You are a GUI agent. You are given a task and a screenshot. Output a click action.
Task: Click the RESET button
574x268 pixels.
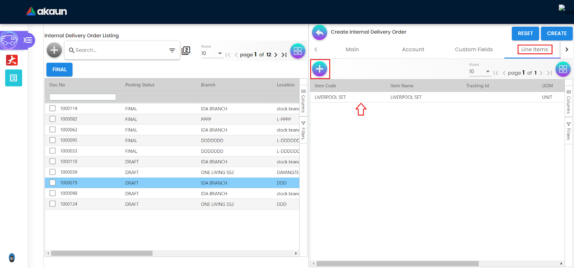pos(525,33)
